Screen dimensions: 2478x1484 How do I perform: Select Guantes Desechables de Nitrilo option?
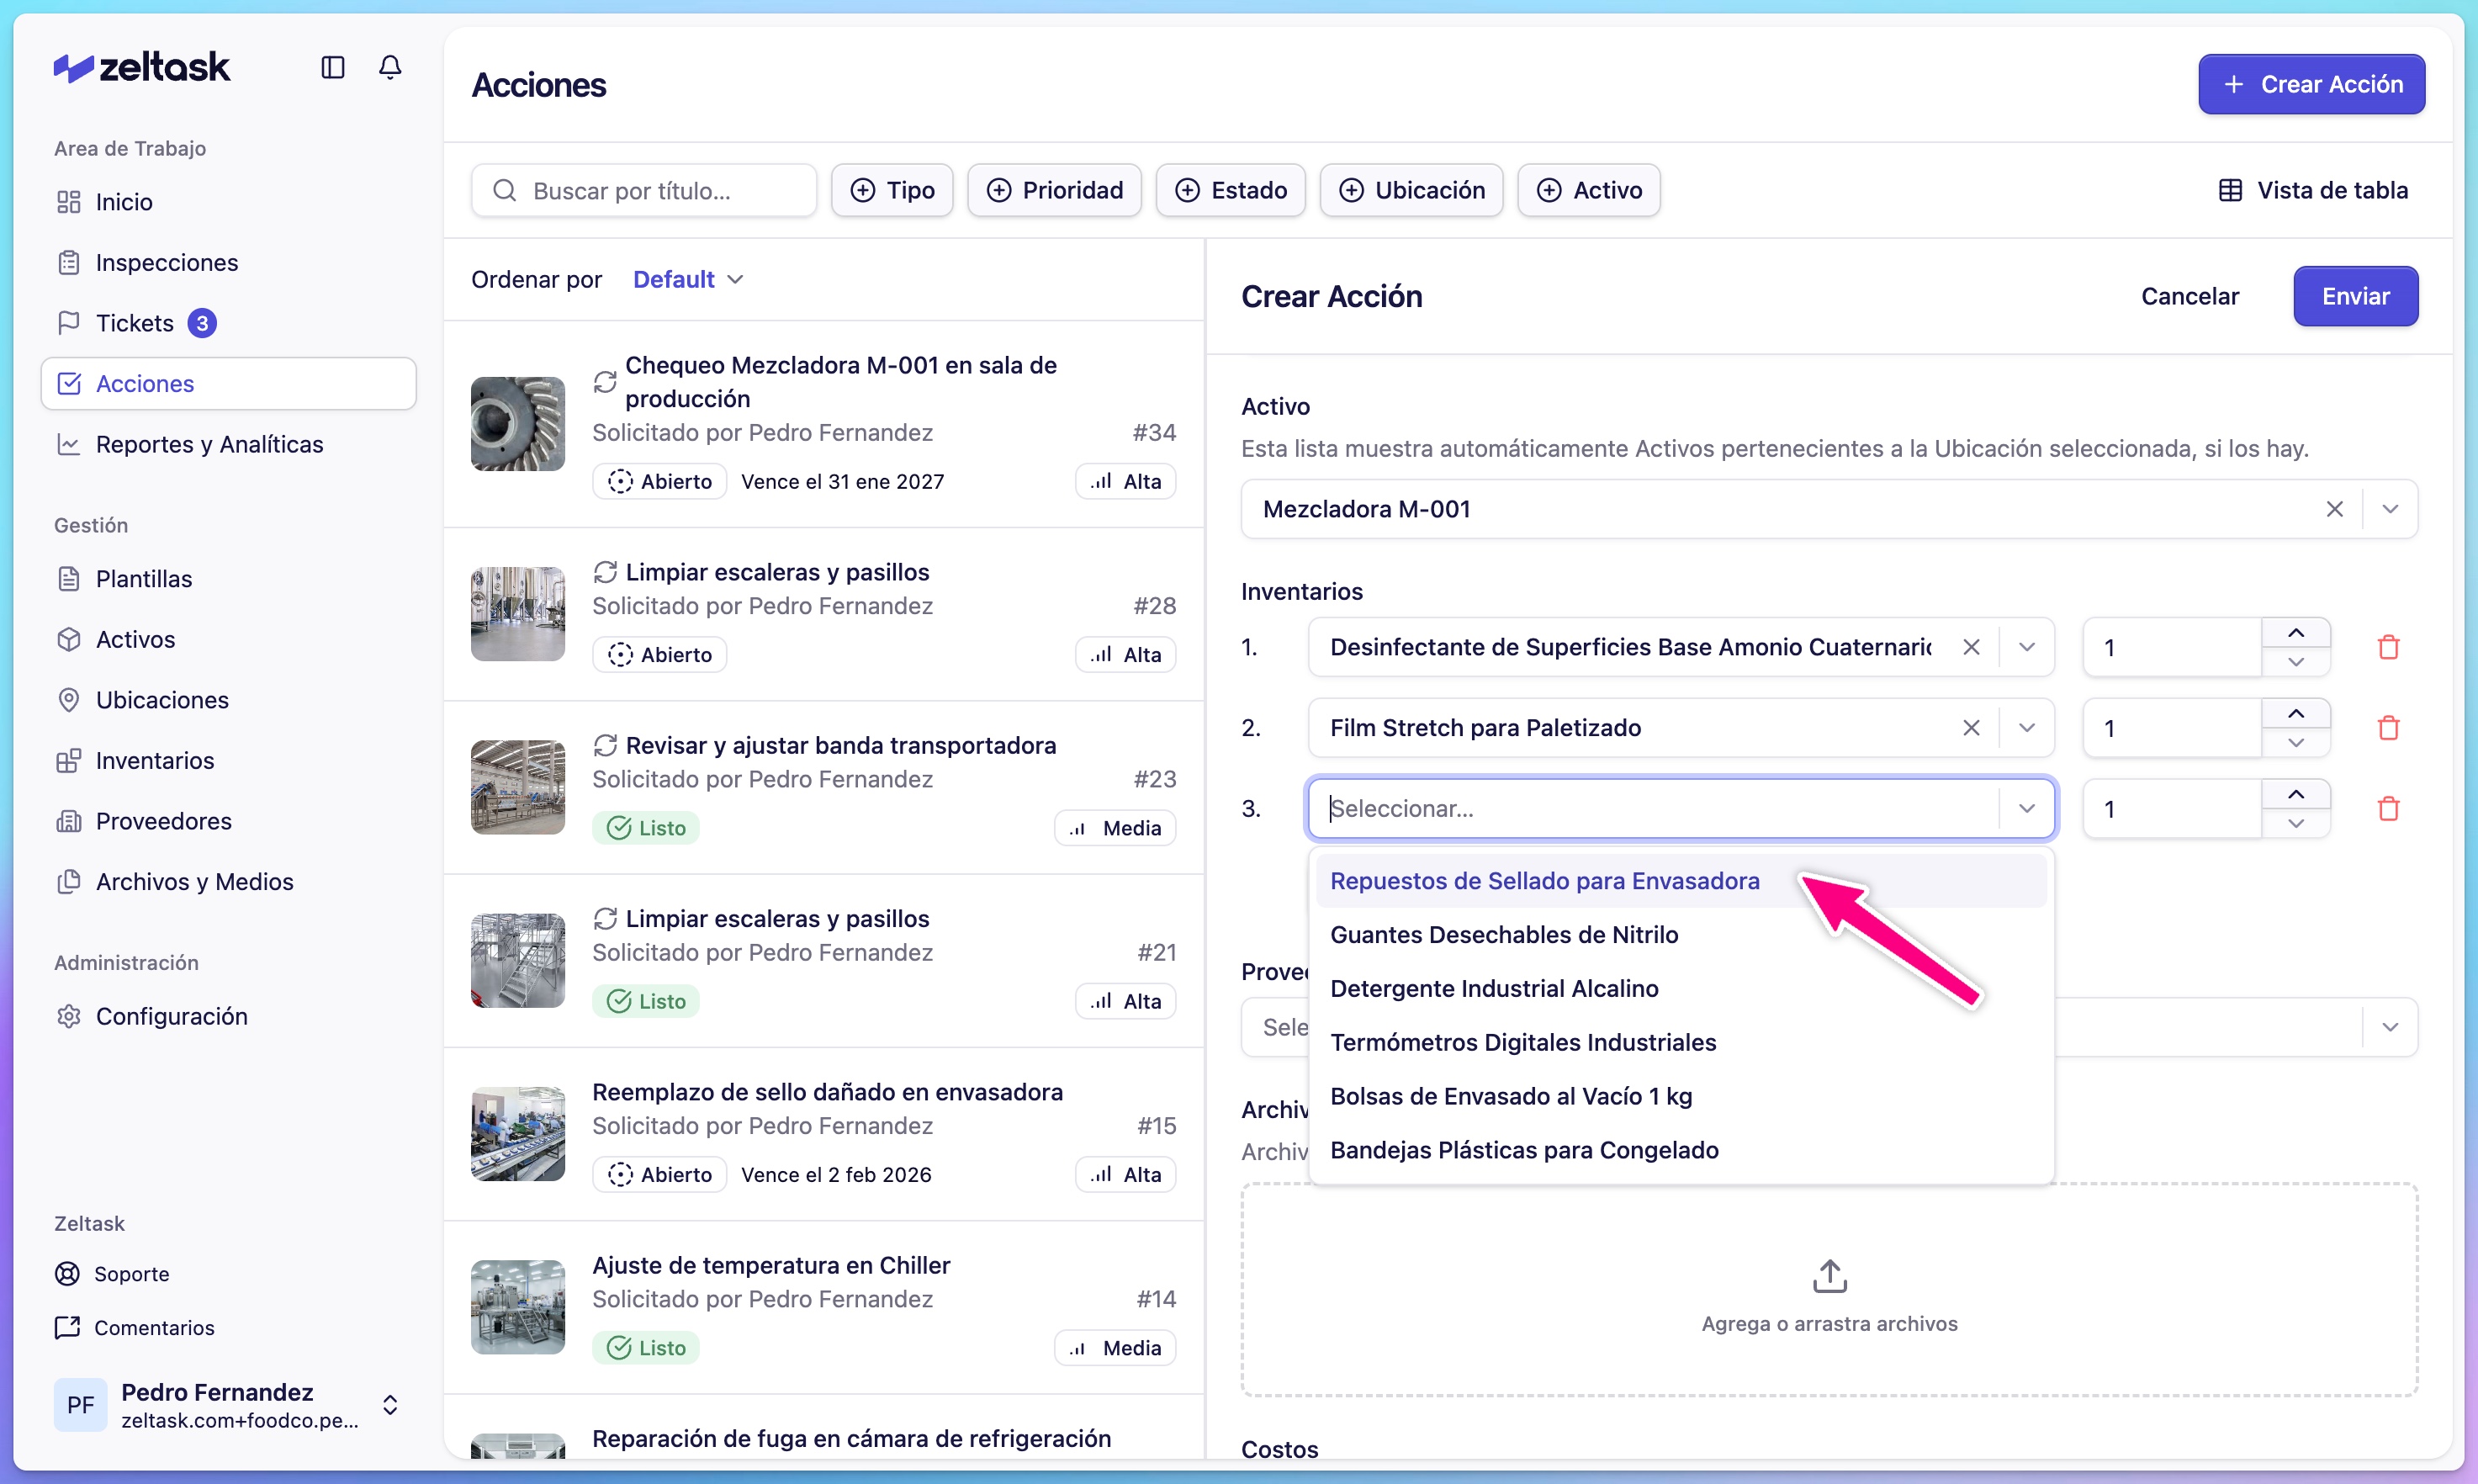(1681, 935)
